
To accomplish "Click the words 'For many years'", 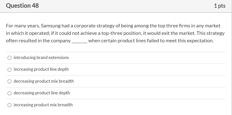I will coord(22,26).
